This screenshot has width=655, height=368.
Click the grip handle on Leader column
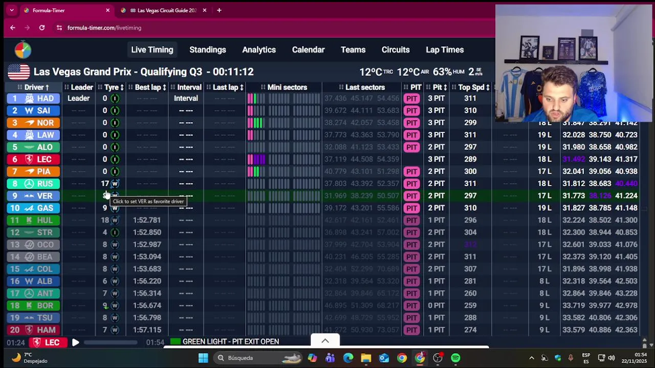(67, 87)
